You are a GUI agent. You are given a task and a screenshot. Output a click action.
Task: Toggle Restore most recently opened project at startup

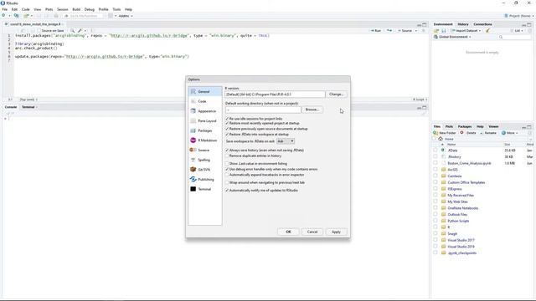(227, 123)
